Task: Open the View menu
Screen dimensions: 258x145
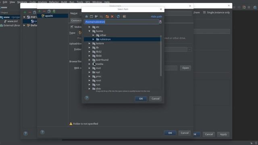Action: point(12,2)
